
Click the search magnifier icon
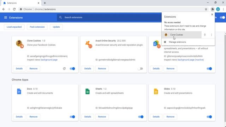(x=60, y=17)
